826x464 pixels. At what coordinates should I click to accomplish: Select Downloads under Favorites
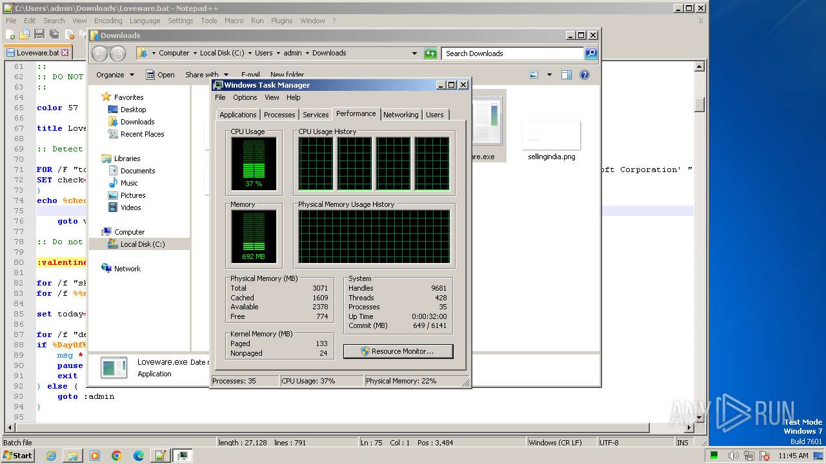tap(137, 122)
